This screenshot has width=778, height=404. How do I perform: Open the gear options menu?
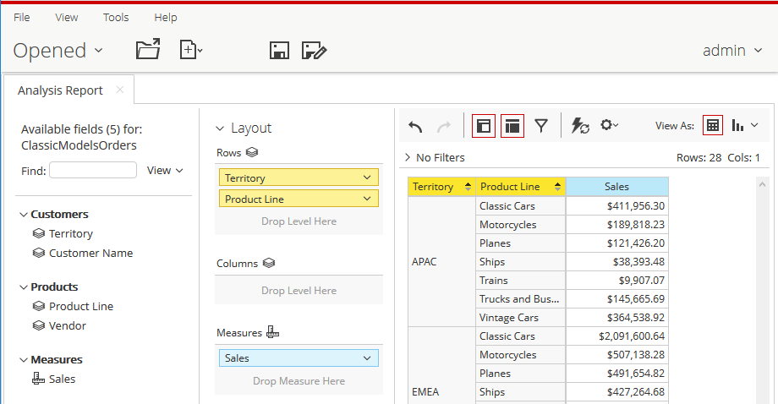click(609, 125)
